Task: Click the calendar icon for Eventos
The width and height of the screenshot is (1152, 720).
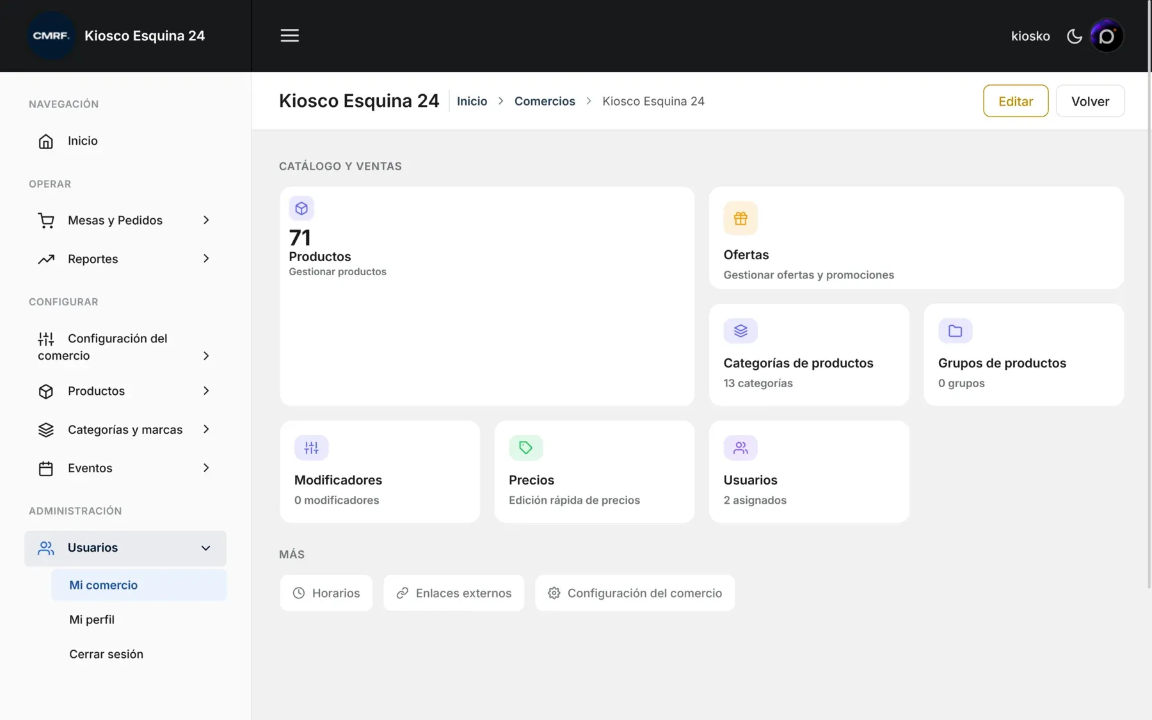Action: [46, 468]
